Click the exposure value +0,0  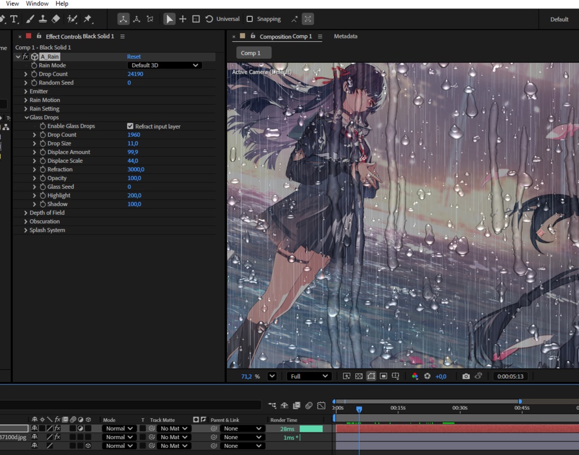[x=441, y=376]
